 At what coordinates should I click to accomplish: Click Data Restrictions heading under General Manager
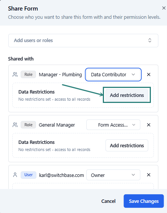coord(36,142)
